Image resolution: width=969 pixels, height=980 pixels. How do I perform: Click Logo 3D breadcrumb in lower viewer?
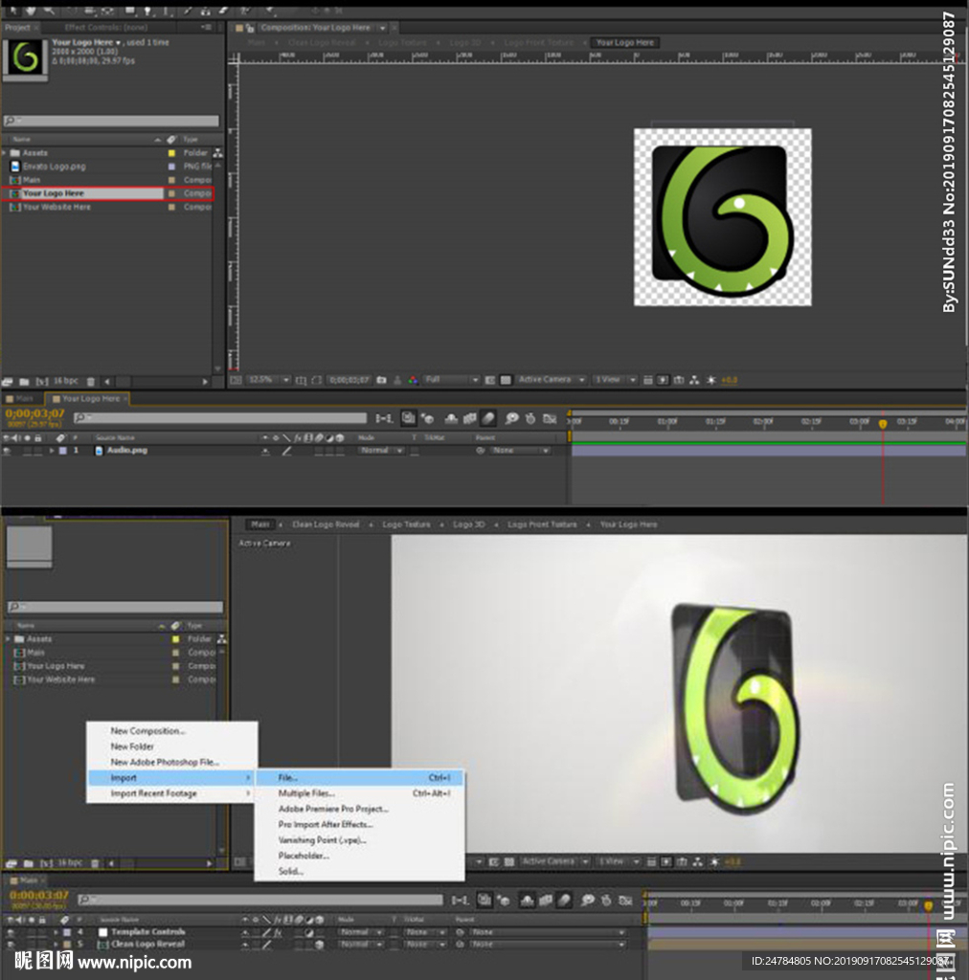(468, 525)
